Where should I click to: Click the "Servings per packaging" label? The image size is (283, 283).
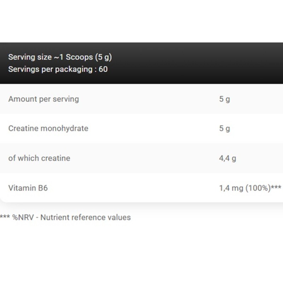50,69
